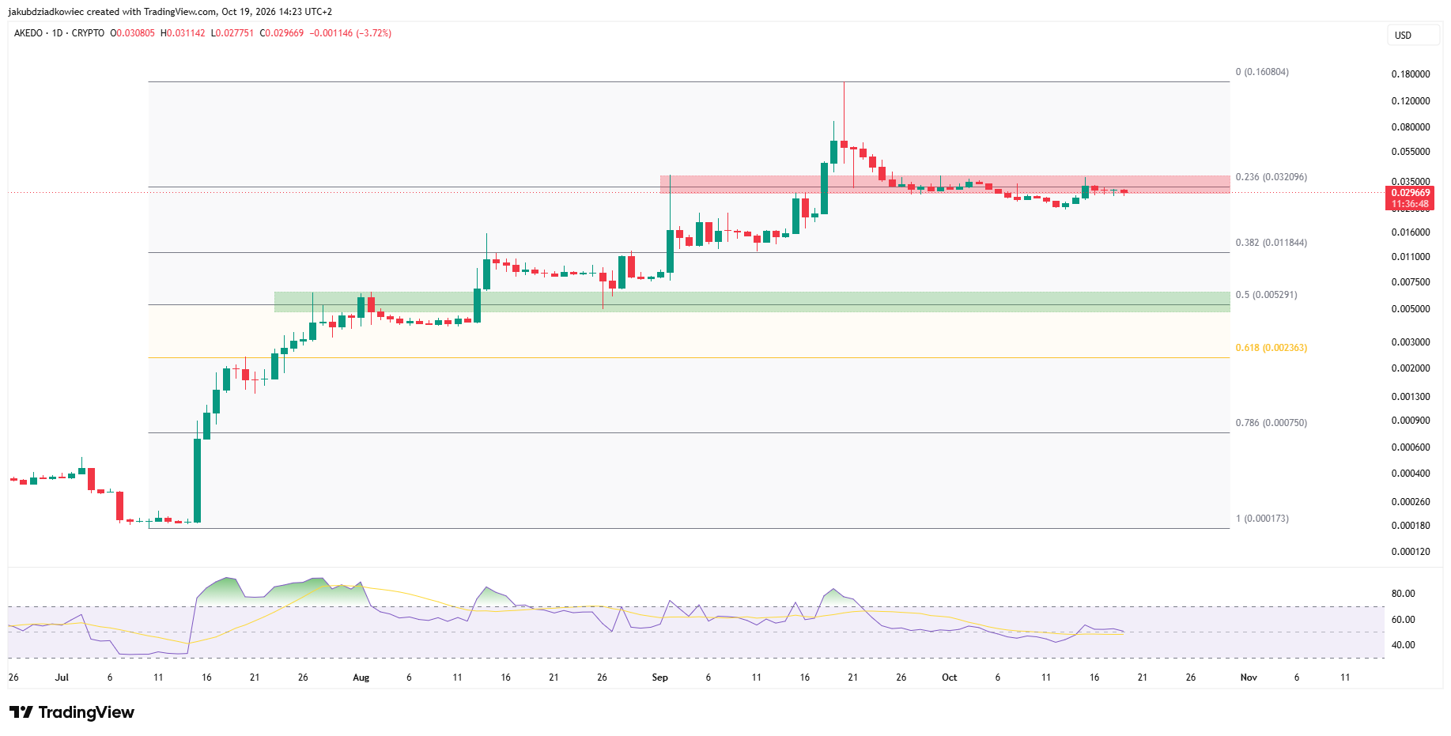Image resolution: width=1451 pixels, height=736 pixels.
Task: Select the 0.5 (0.005291) Fibonacci label
Action: click(x=1266, y=295)
